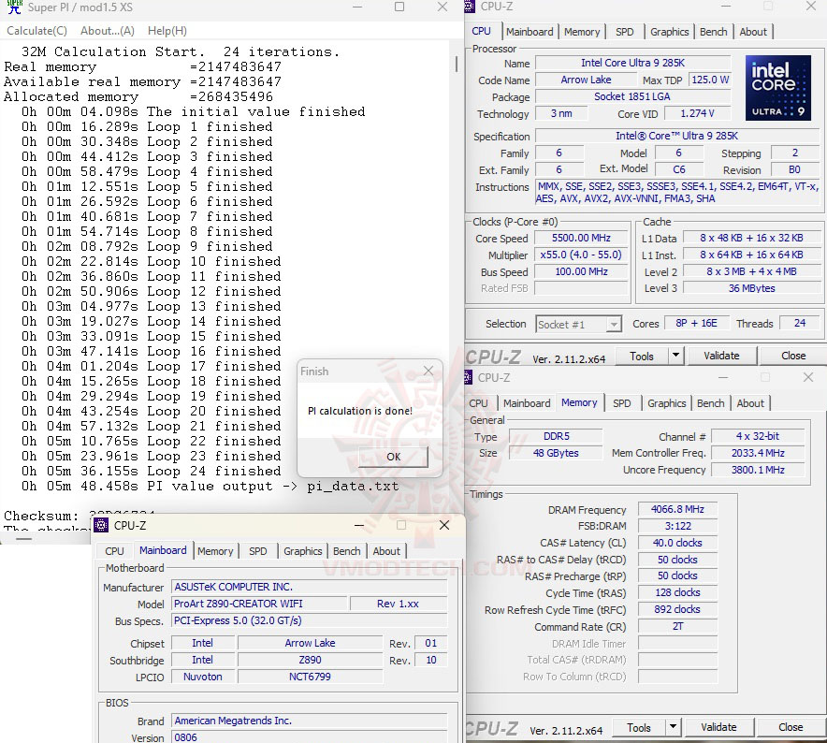Image resolution: width=827 pixels, height=743 pixels.
Task: Click the Max TDP value 125.0 W
Action: point(710,80)
